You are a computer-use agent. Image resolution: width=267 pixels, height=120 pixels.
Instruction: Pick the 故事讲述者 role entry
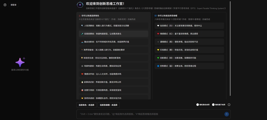click(113, 82)
